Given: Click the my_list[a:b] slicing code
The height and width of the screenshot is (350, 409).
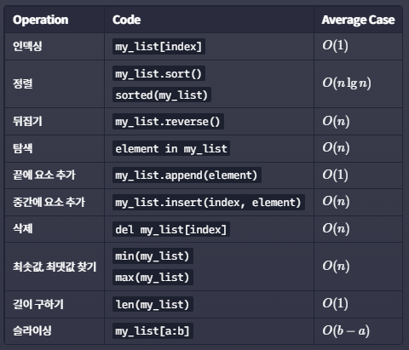Looking at the screenshot, I should pyautogui.click(x=153, y=331).
